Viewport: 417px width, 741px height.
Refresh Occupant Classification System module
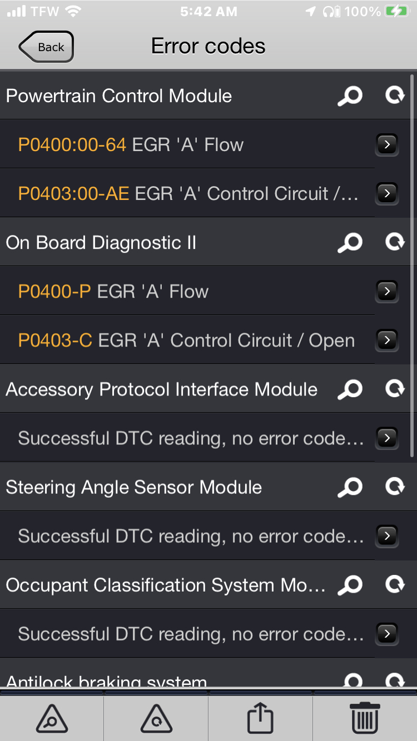(x=395, y=584)
